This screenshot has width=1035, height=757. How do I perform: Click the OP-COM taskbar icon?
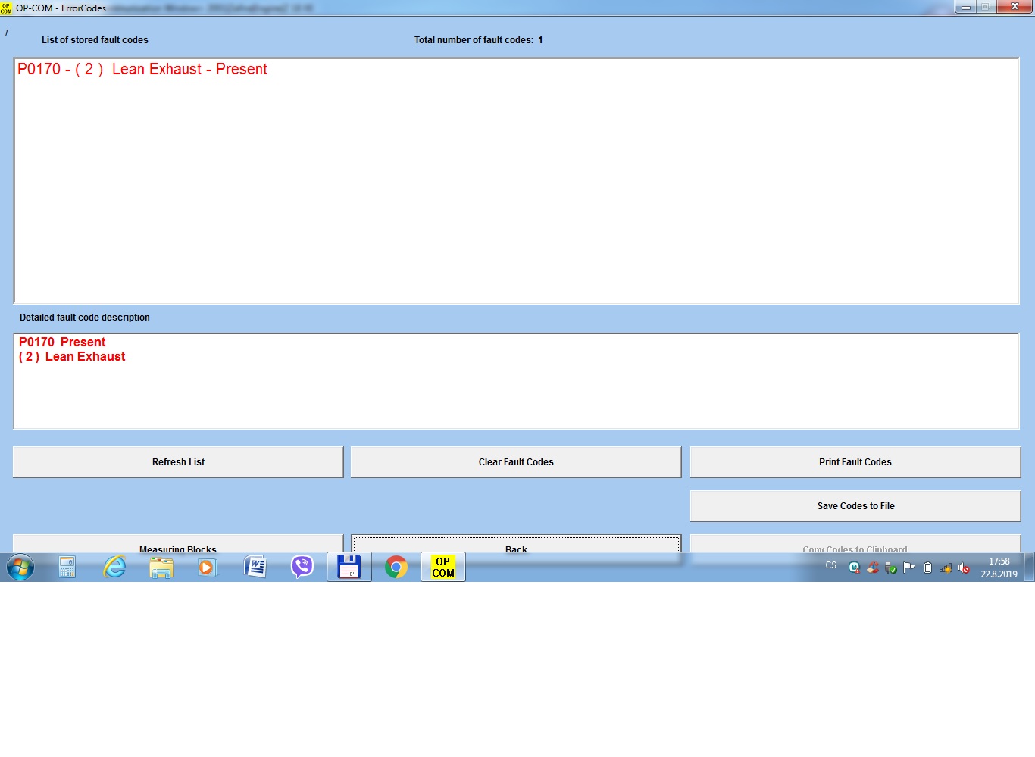pyautogui.click(x=443, y=567)
